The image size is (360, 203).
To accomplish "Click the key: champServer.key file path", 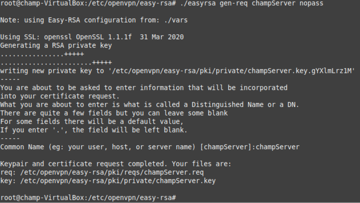I will click(x=118, y=181).
